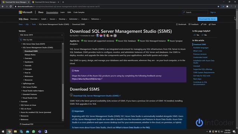Viewport: 238px width, 134px height.
Task: Open File Explorer from taskbar
Action: pos(15,131)
